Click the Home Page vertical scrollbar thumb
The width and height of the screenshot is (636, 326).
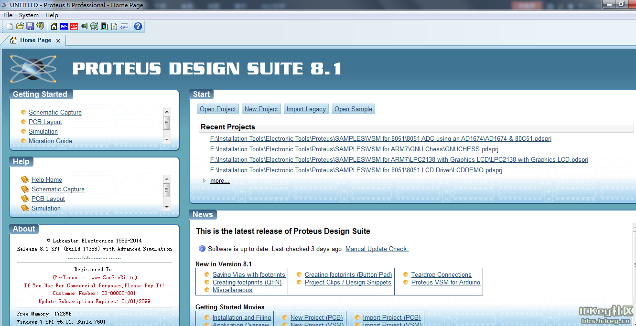634,264
